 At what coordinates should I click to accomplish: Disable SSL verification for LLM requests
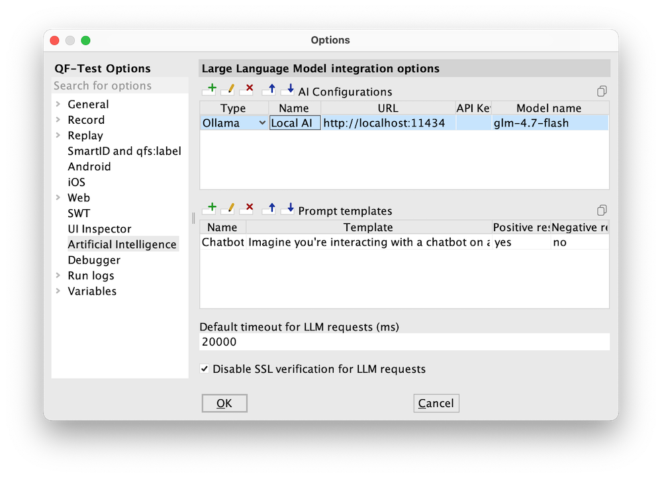[x=205, y=369]
